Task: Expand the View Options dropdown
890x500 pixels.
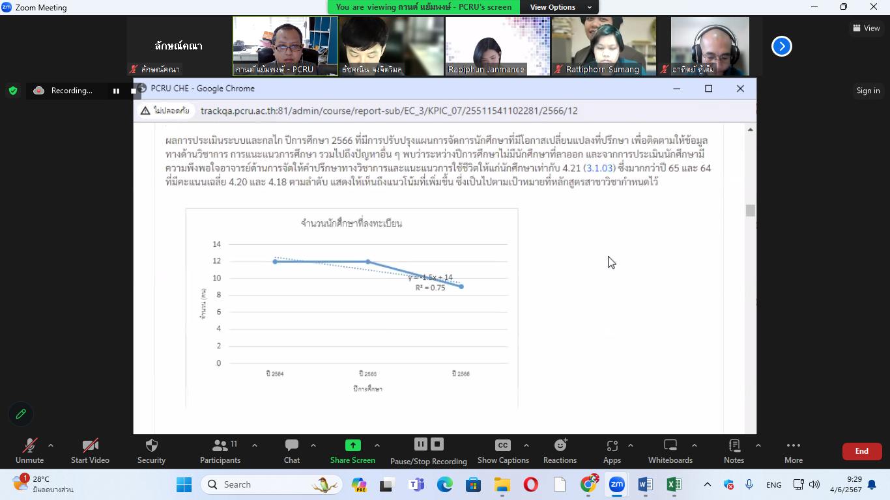Action: (560, 7)
